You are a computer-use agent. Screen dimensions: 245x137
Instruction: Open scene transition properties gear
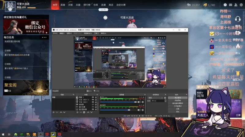click(x=165, y=98)
